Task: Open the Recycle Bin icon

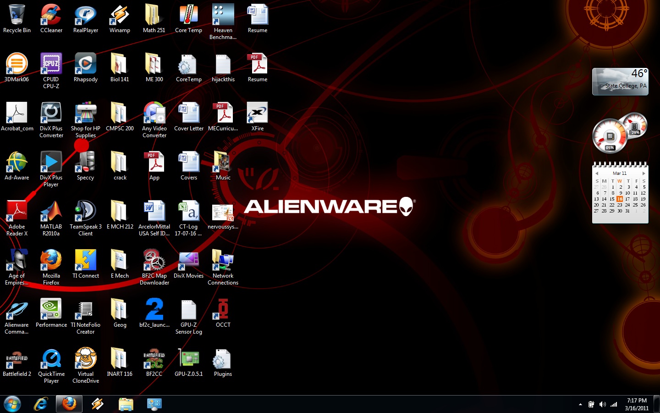Action: click(17, 18)
